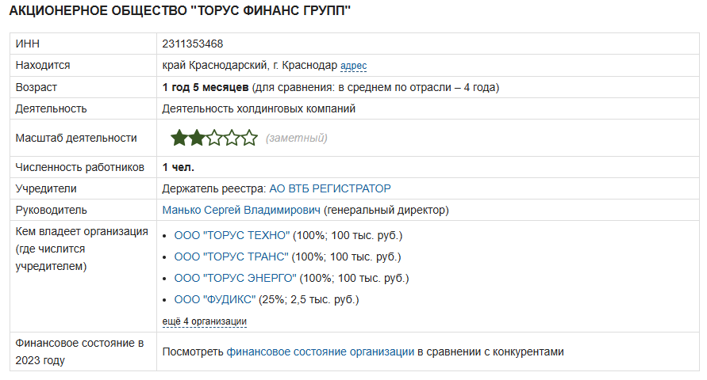Click the 'Численность работников' row label
The height and width of the screenshot is (380, 707).
(x=80, y=167)
